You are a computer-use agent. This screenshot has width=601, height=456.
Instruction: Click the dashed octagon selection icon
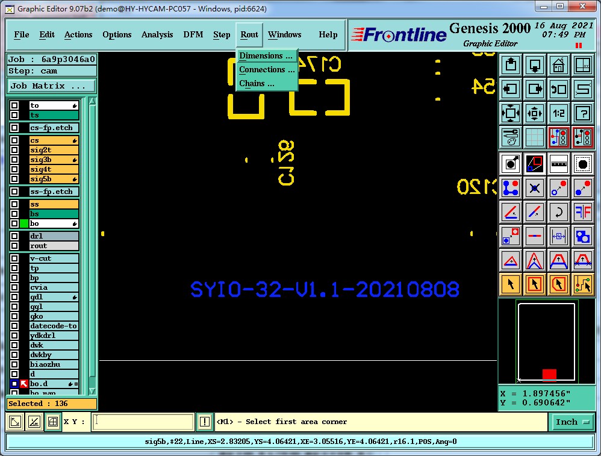click(x=583, y=164)
